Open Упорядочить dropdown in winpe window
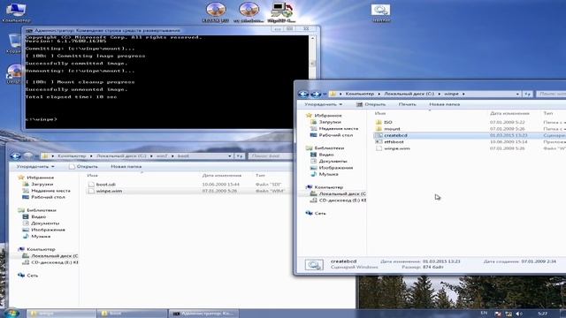 [323, 104]
